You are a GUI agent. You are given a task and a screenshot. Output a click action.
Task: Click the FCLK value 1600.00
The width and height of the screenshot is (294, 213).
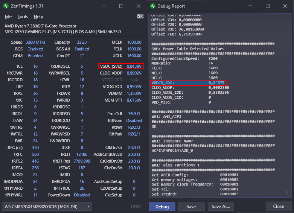(x=134, y=49)
